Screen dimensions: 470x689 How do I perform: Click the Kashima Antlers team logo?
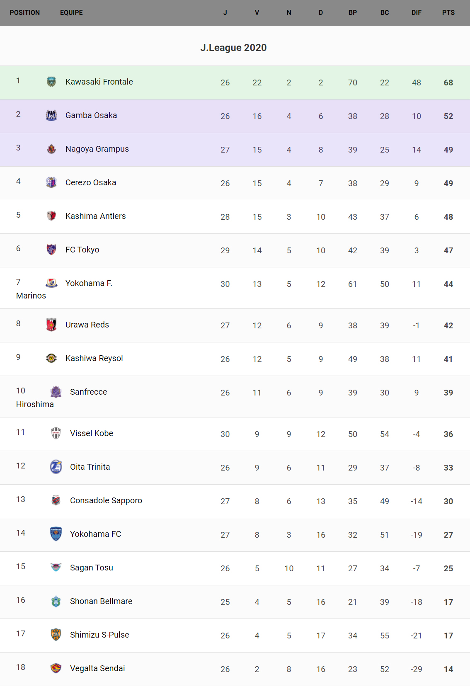pyautogui.click(x=51, y=216)
